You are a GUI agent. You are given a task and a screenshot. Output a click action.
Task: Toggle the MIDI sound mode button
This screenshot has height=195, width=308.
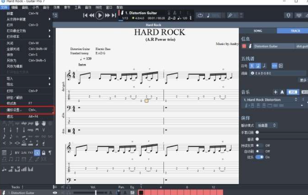pyautogui.click(x=304, y=92)
